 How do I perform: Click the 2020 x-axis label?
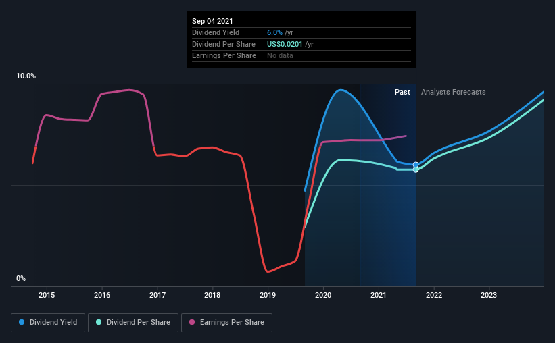click(323, 295)
